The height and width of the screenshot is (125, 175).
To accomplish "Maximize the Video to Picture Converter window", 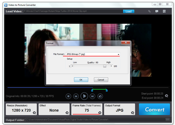I will coord(160,4).
